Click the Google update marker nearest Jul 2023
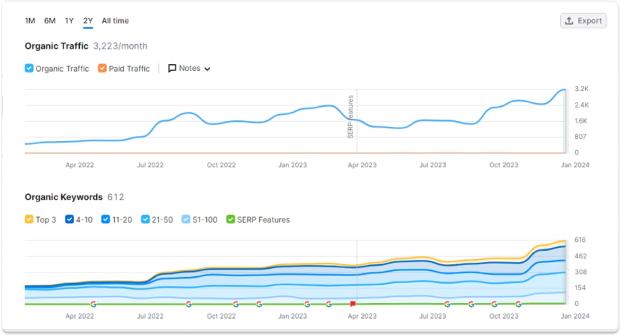 pos(447,304)
